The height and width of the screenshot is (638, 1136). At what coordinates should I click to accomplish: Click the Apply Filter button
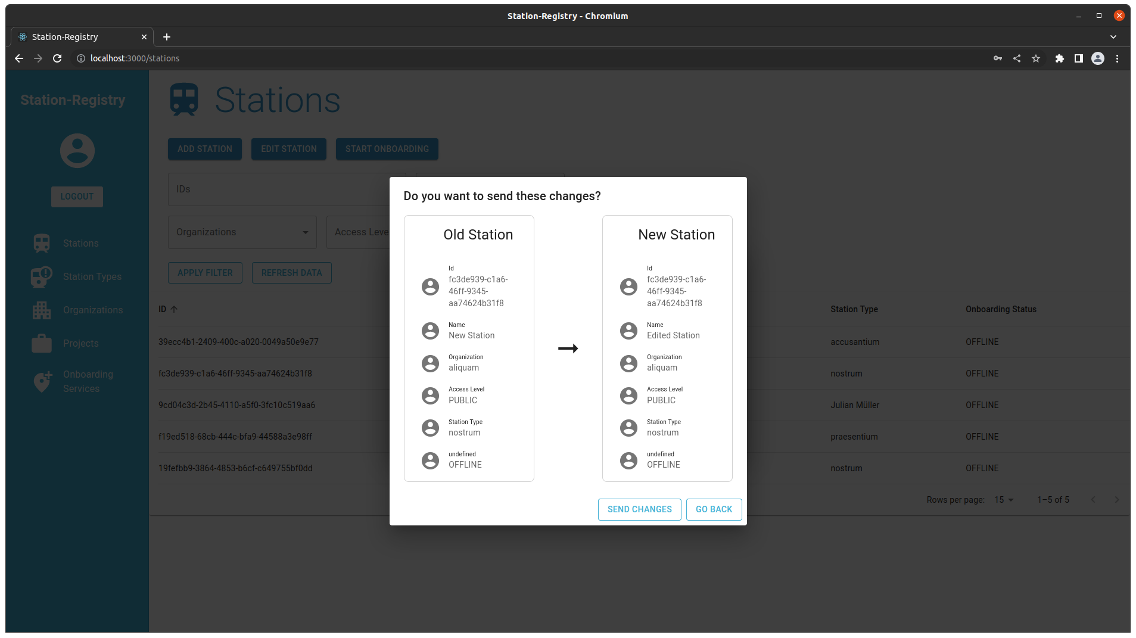205,273
